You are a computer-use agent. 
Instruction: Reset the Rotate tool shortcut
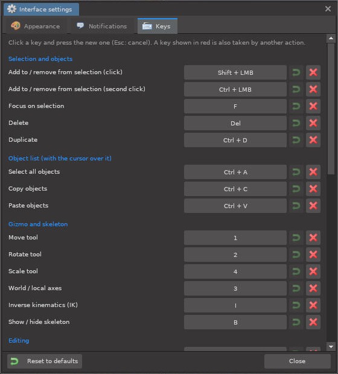click(296, 255)
